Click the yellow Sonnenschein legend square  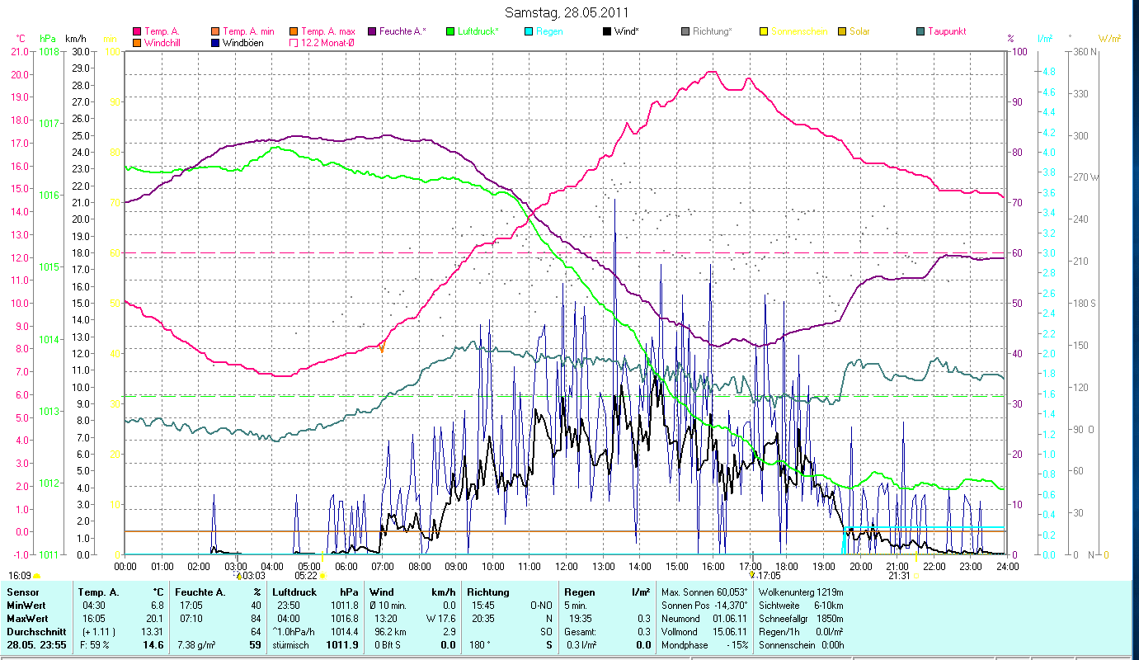coord(764,31)
